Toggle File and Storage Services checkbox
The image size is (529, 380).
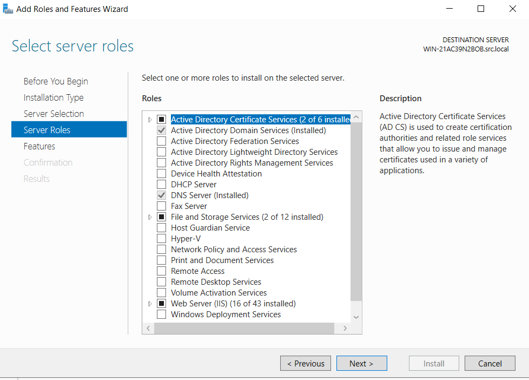coord(162,217)
